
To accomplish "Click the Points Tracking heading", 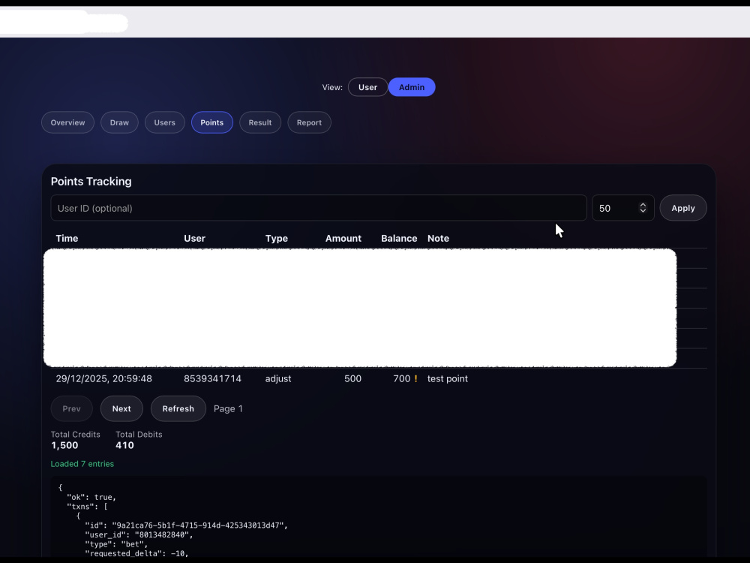I will pos(91,182).
